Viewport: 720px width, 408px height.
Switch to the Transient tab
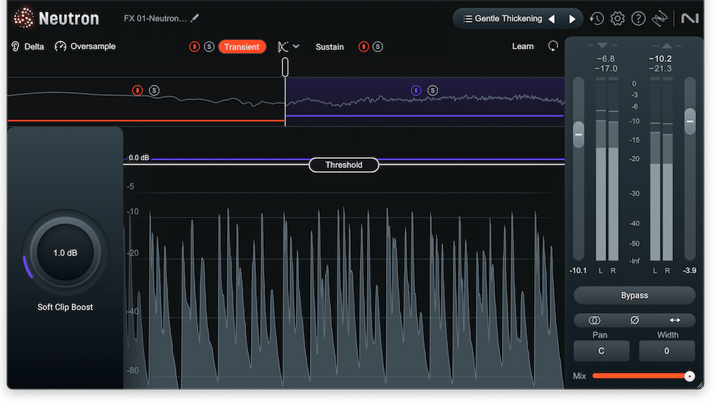242,47
